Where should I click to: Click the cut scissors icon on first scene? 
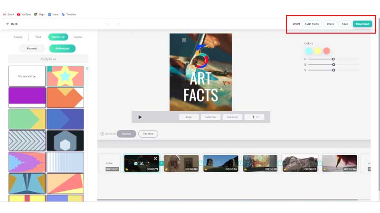(x=142, y=163)
